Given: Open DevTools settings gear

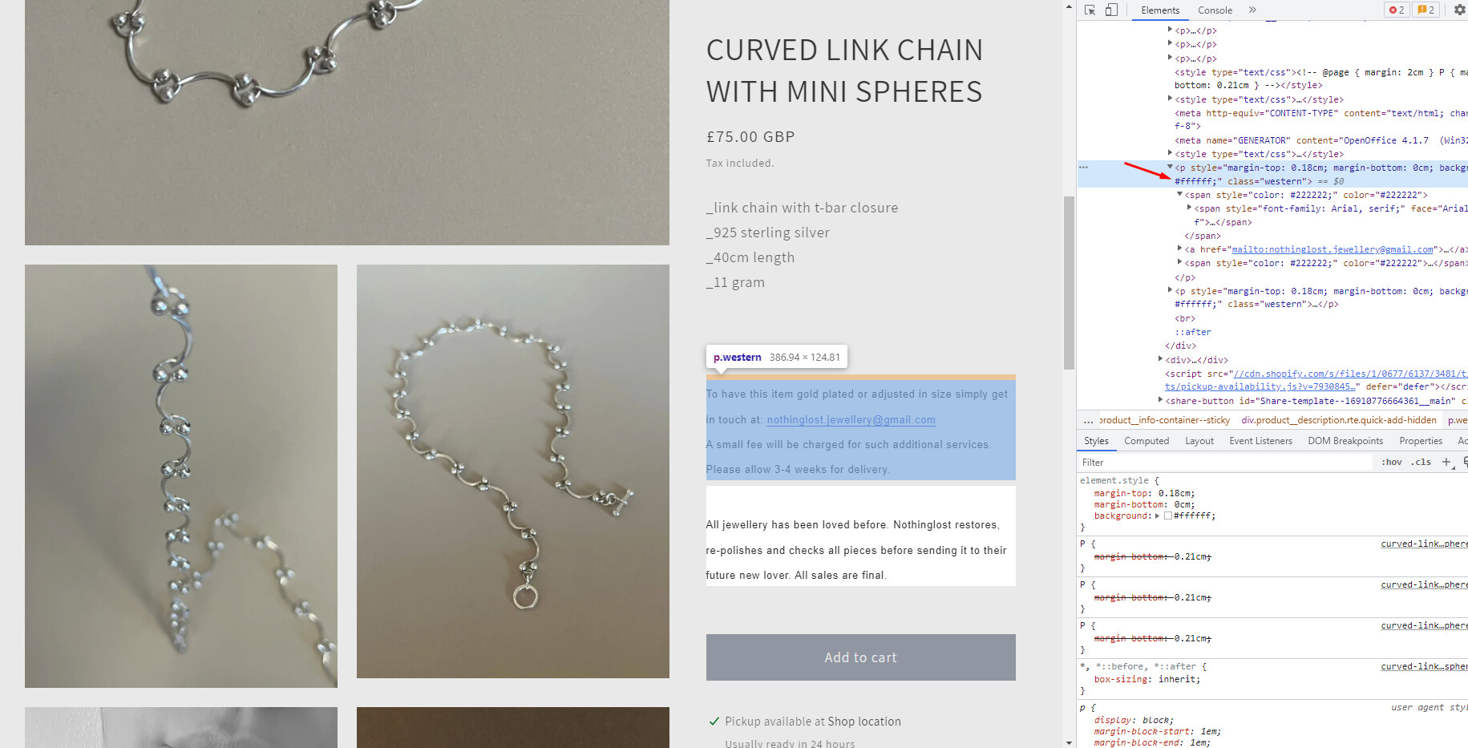Looking at the screenshot, I should (x=1460, y=10).
